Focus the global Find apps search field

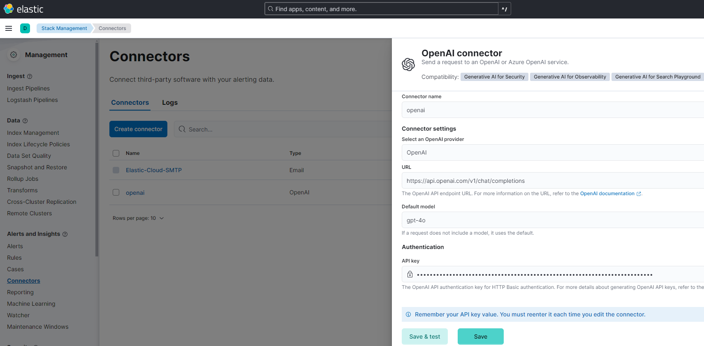click(382, 9)
